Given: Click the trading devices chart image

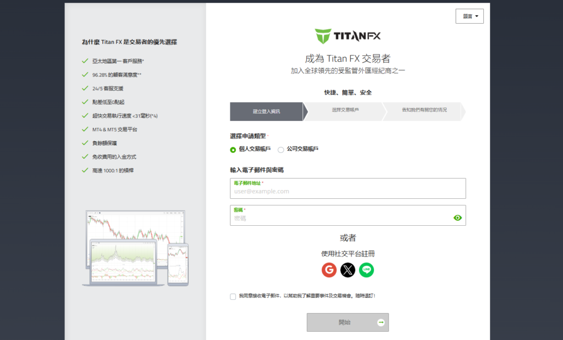Looking at the screenshot, I should point(135,248).
